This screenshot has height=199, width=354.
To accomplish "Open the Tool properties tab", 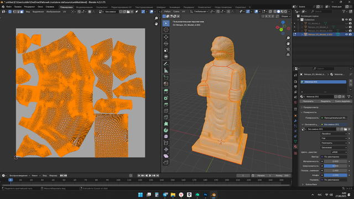I will (x=295, y=75).
